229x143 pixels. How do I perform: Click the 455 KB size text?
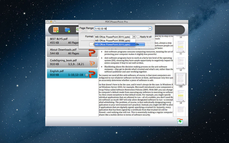(54, 43)
